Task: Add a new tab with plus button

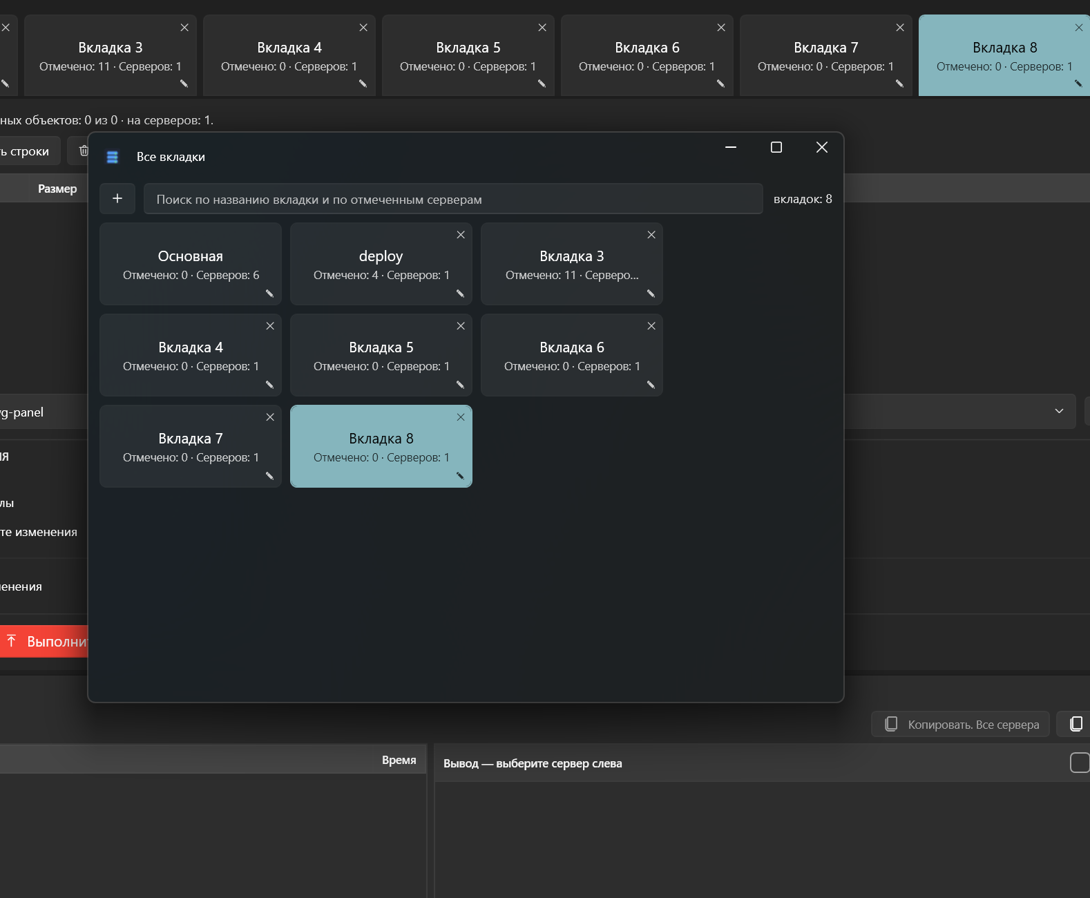Action: point(117,199)
